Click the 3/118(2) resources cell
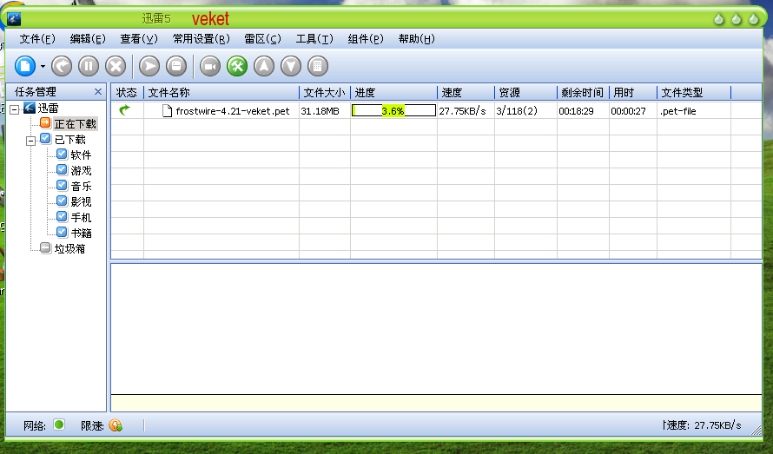Screen dimensions: 773x454 517,111
